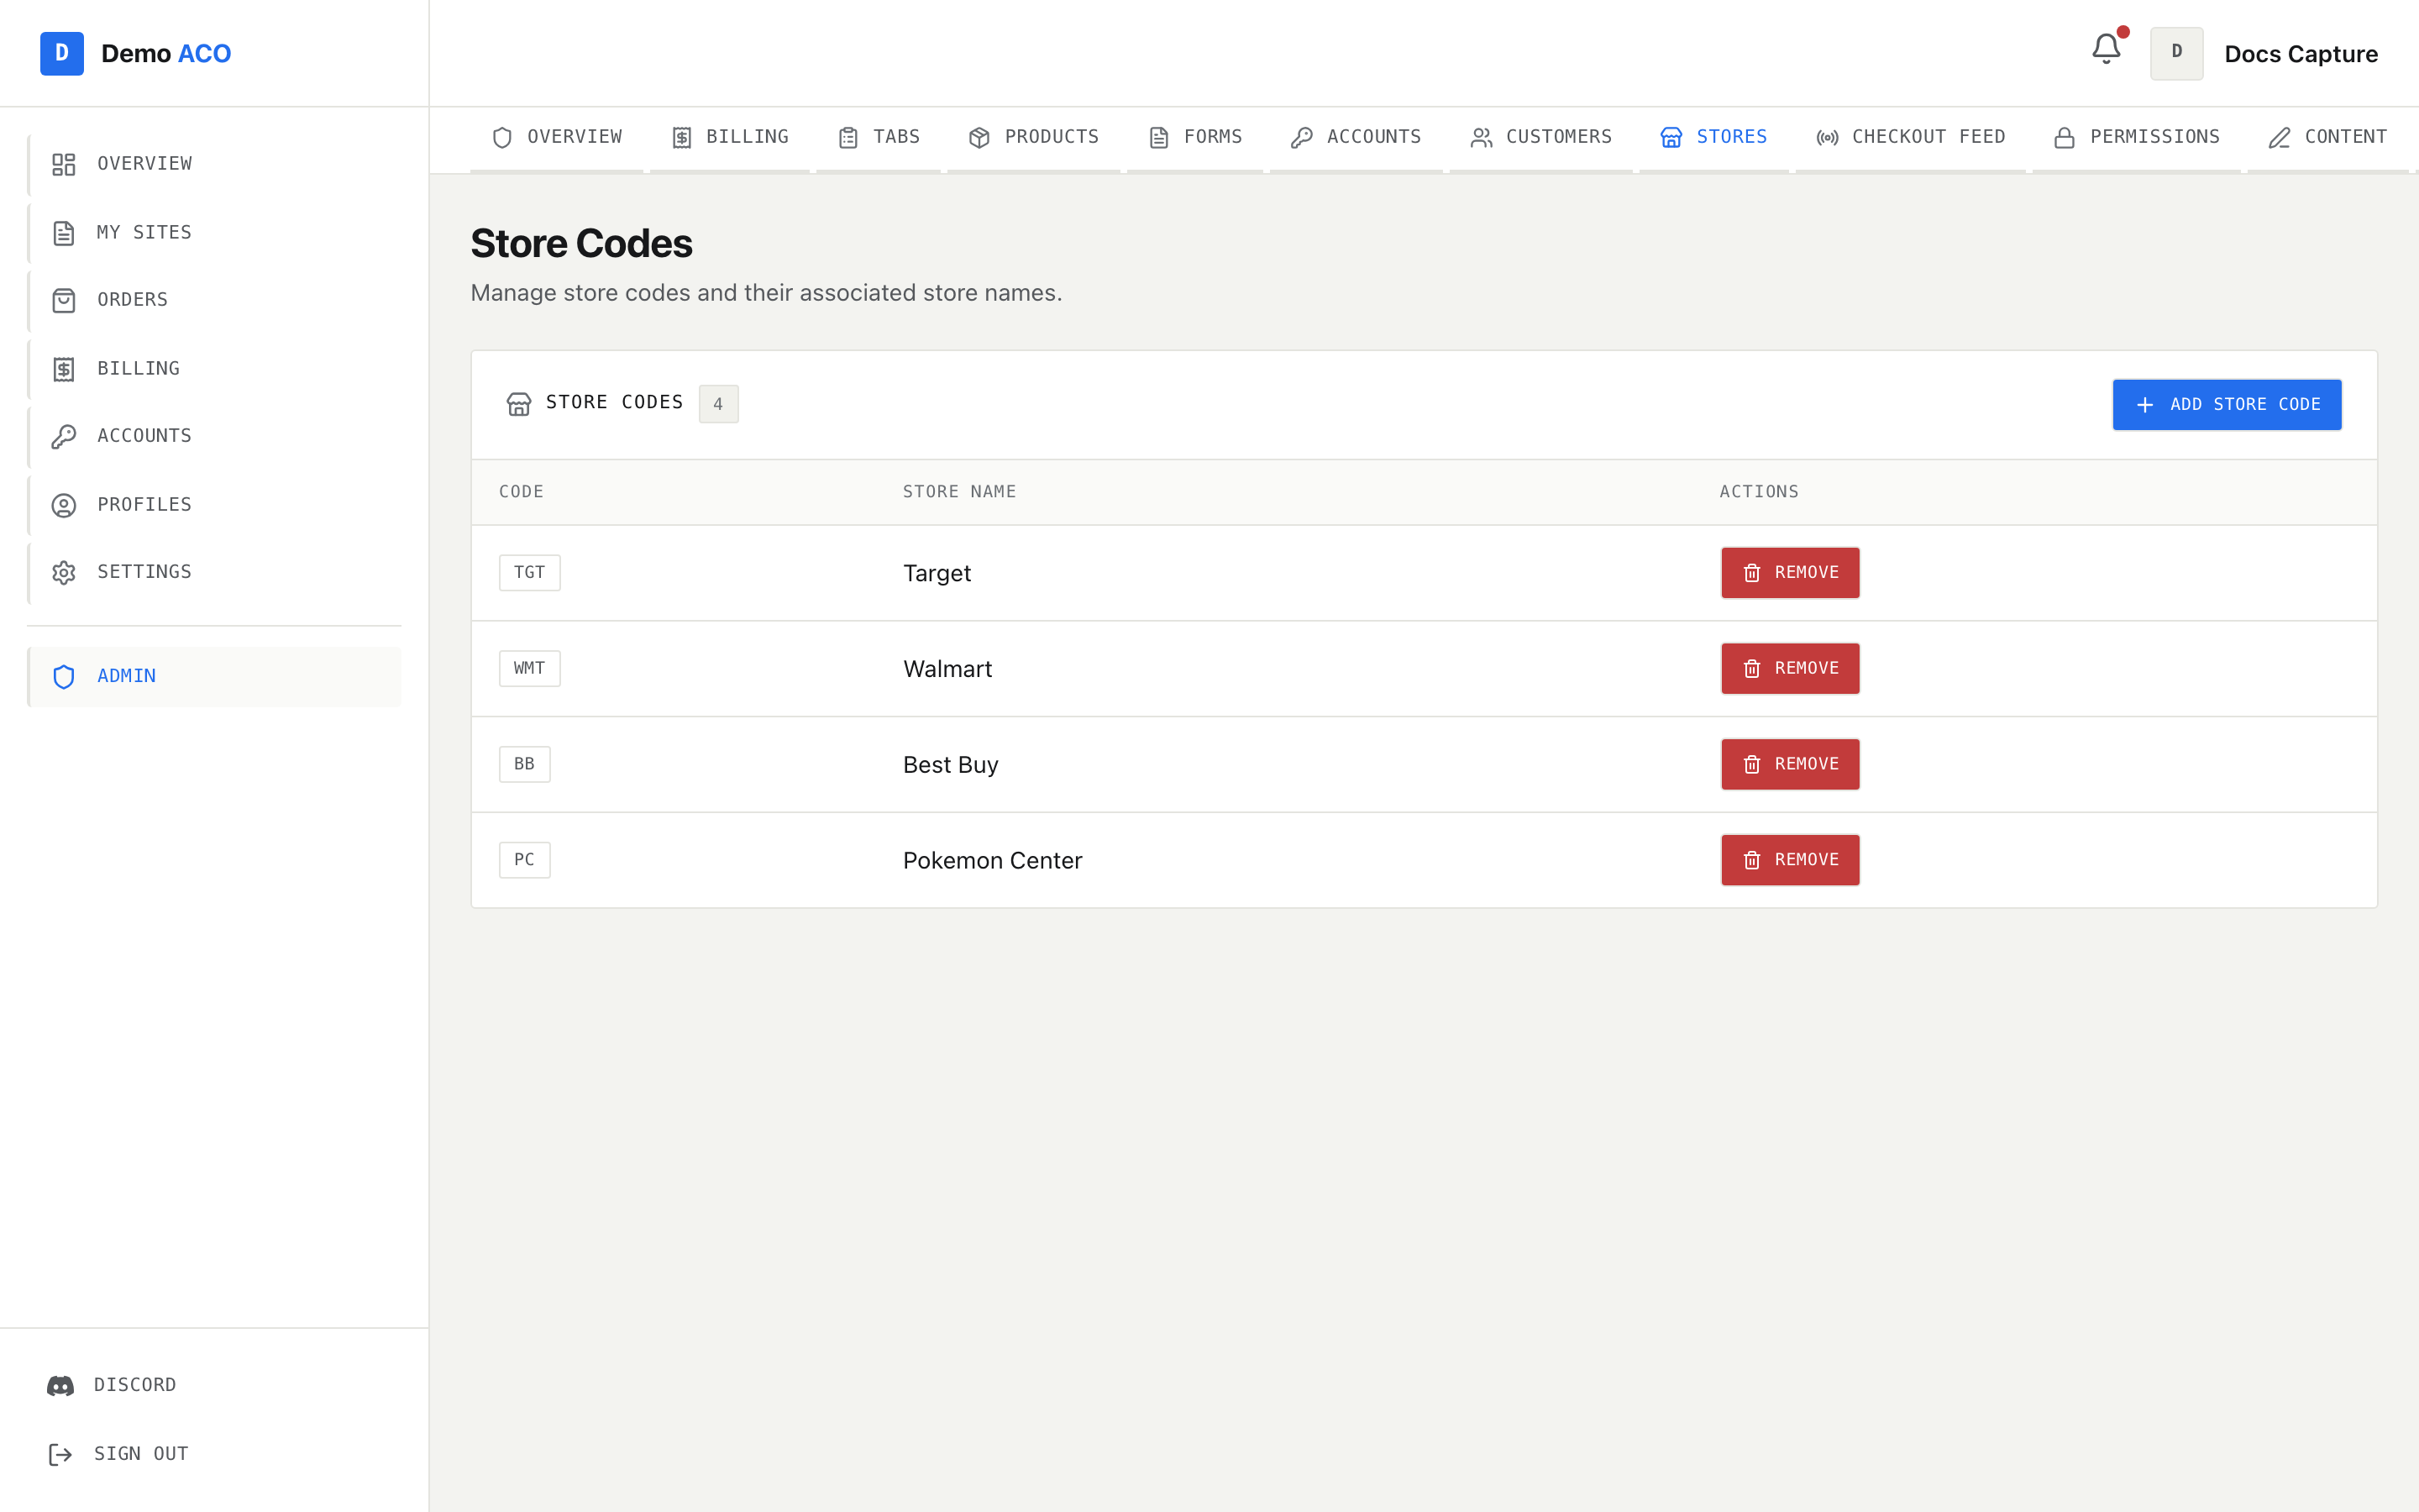The image size is (2419, 1512).
Task: Click the Sign Out arrow icon
Action: pyautogui.click(x=60, y=1454)
